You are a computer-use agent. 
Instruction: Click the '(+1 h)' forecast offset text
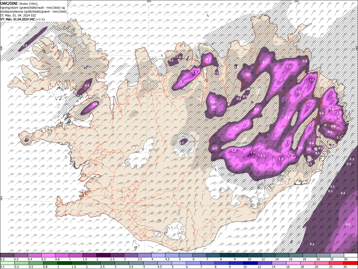click(x=40, y=19)
